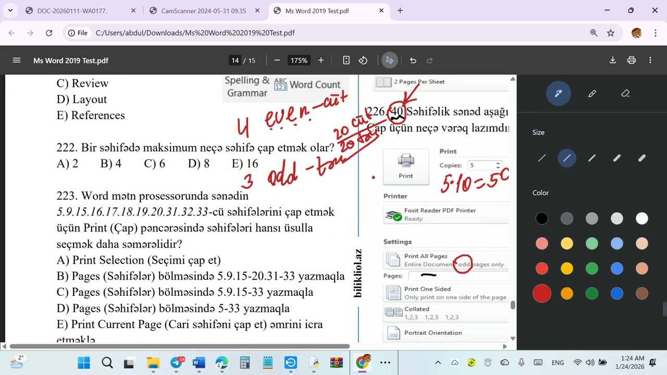The width and height of the screenshot is (667, 375).
Task: Click the weather widget showing 2°
Action: [17, 361]
